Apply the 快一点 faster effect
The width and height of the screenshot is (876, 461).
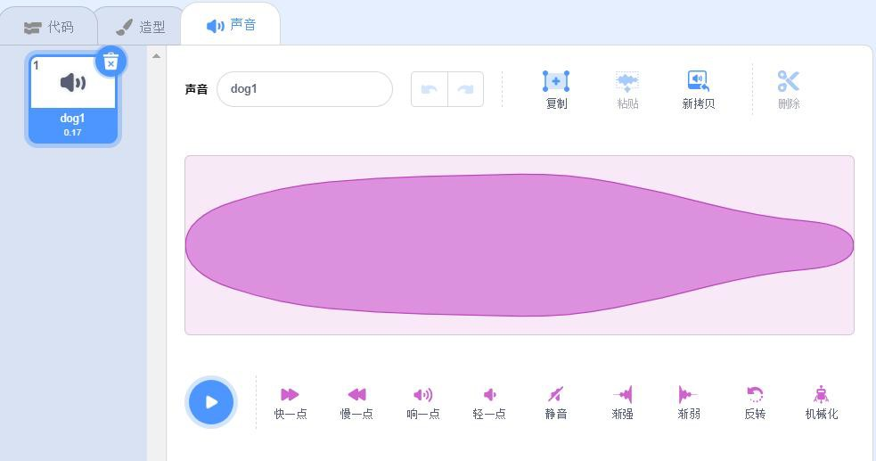(291, 402)
